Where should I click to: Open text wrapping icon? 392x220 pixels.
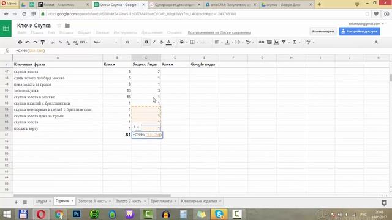(238, 42)
